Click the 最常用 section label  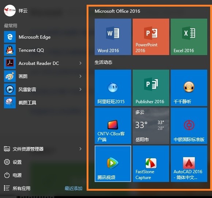[x=11, y=26]
